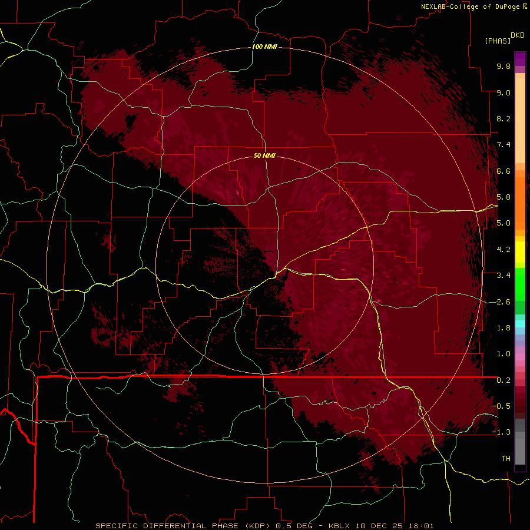This screenshot has height=530, width=530.
Task: Click the 6.6 legend value
Action: pos(503,171)
